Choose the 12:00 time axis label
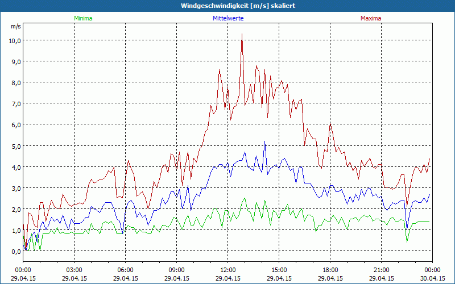Viewport: 455px width, 284px height. 228,270
